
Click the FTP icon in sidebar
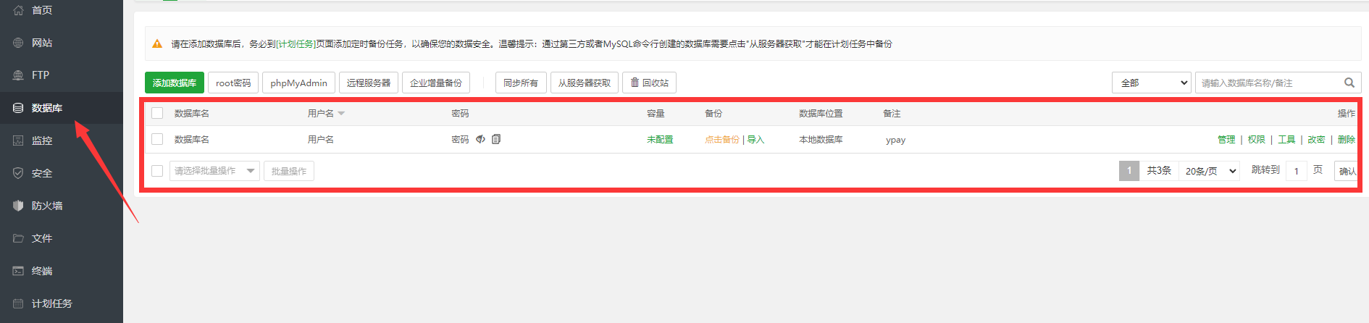point(18,75)
